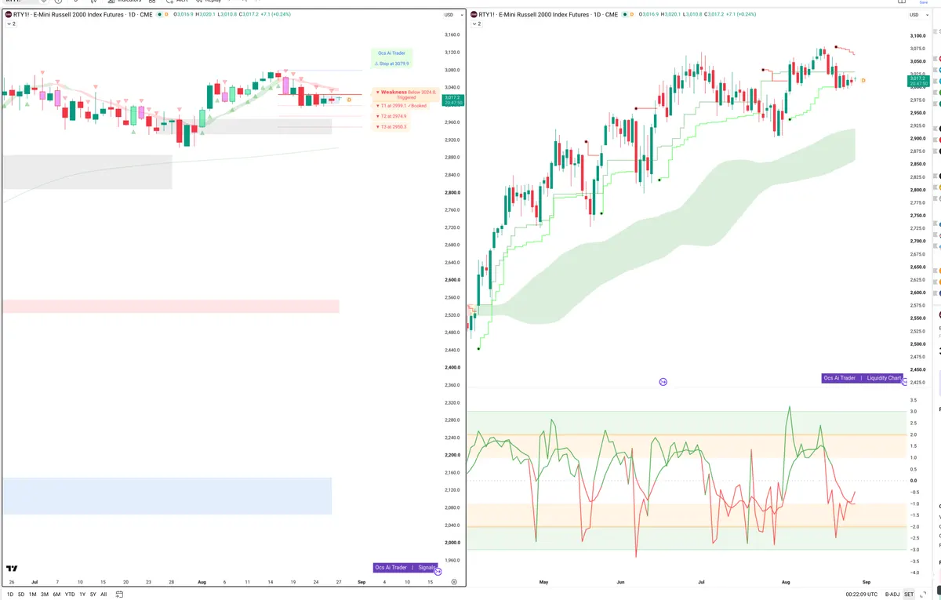Viewport: 941px width, 600px height.
Task: Select the 5Y date range
Action: point(93,595)
